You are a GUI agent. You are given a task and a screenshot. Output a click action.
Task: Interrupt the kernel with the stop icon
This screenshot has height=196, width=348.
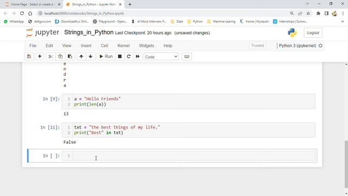click(120, 57)
